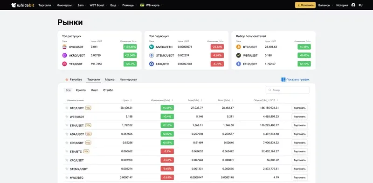Click the Пополнить deposit button

(x=305, y=5)
